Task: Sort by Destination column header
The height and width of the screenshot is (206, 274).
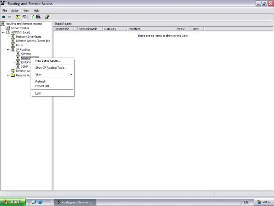Action: pyautogui.click(x=65, y=29)
